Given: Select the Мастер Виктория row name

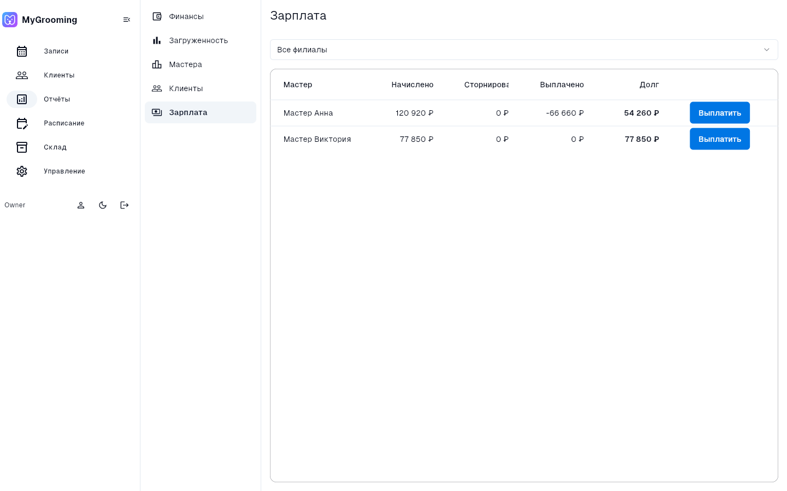Looking at the screenshot, I should point(317,139).
